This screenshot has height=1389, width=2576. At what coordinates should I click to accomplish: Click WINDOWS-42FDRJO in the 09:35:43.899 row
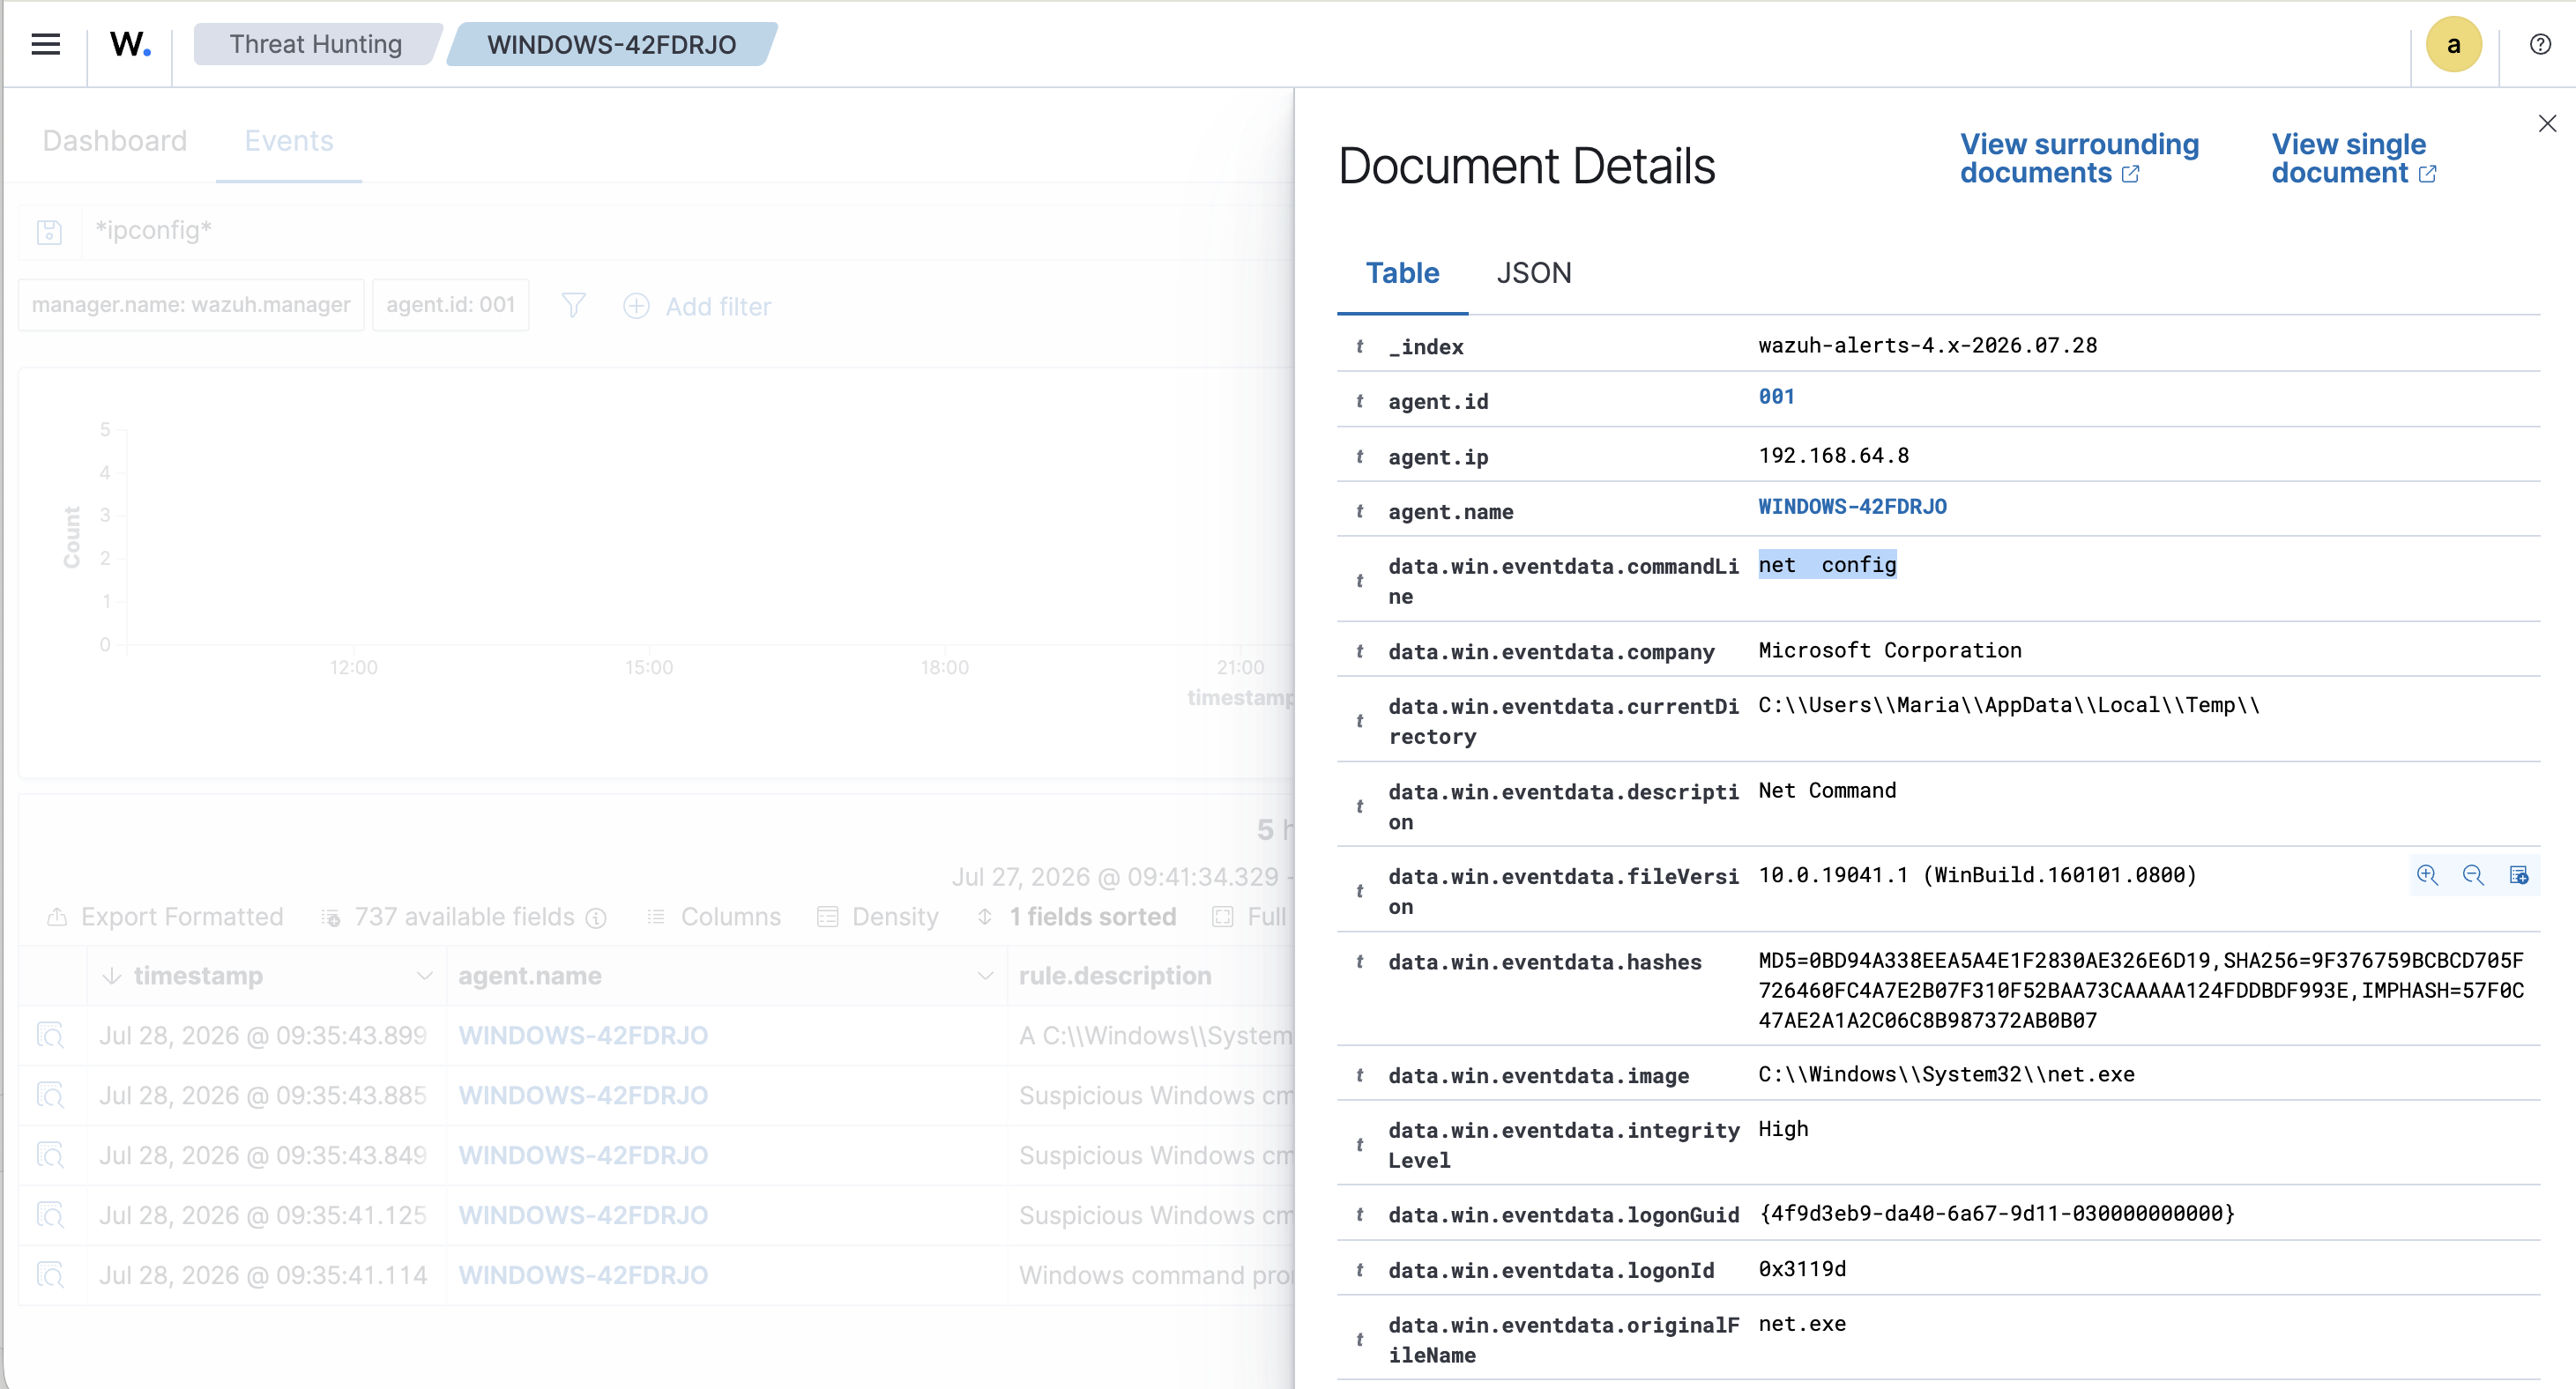coord(583,1035)
